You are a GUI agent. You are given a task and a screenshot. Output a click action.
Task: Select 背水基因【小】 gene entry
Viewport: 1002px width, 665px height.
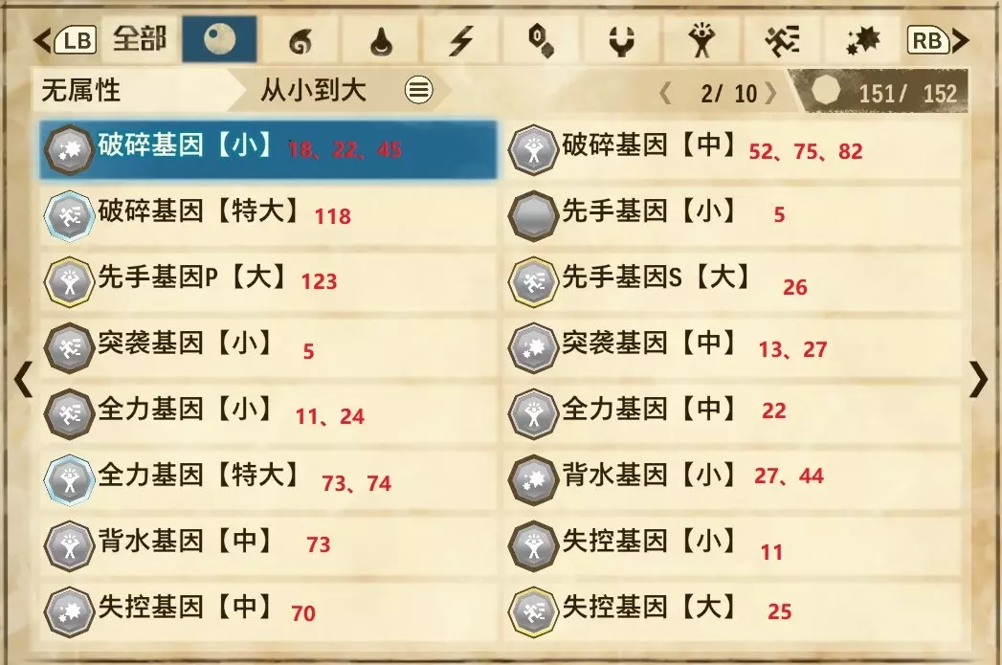pyautogui.click(x=733, y=479)
